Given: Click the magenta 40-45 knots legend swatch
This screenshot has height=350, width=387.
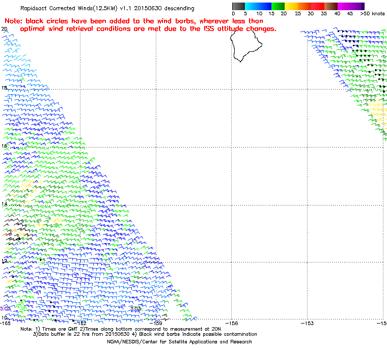Looking at the screenshot, I should (344, 6).
